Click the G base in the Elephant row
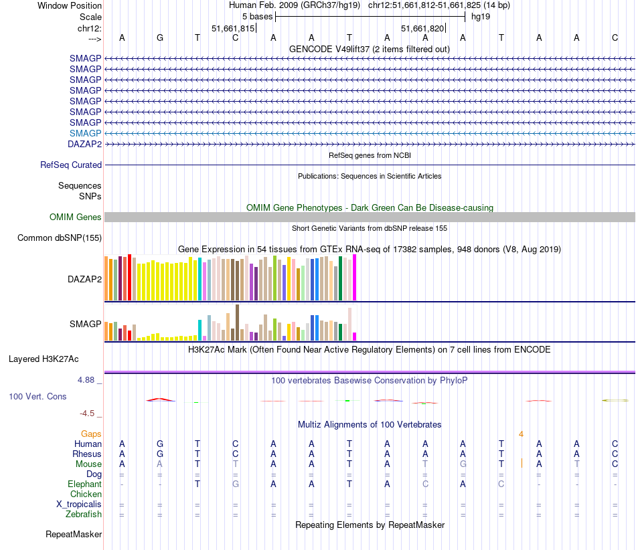 tap(235, 484)
